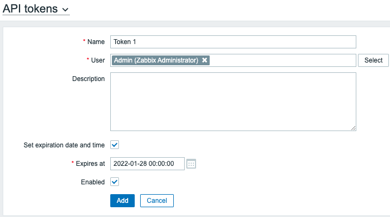
Task: Click the Enabled label text
Action: coord(93,182)
